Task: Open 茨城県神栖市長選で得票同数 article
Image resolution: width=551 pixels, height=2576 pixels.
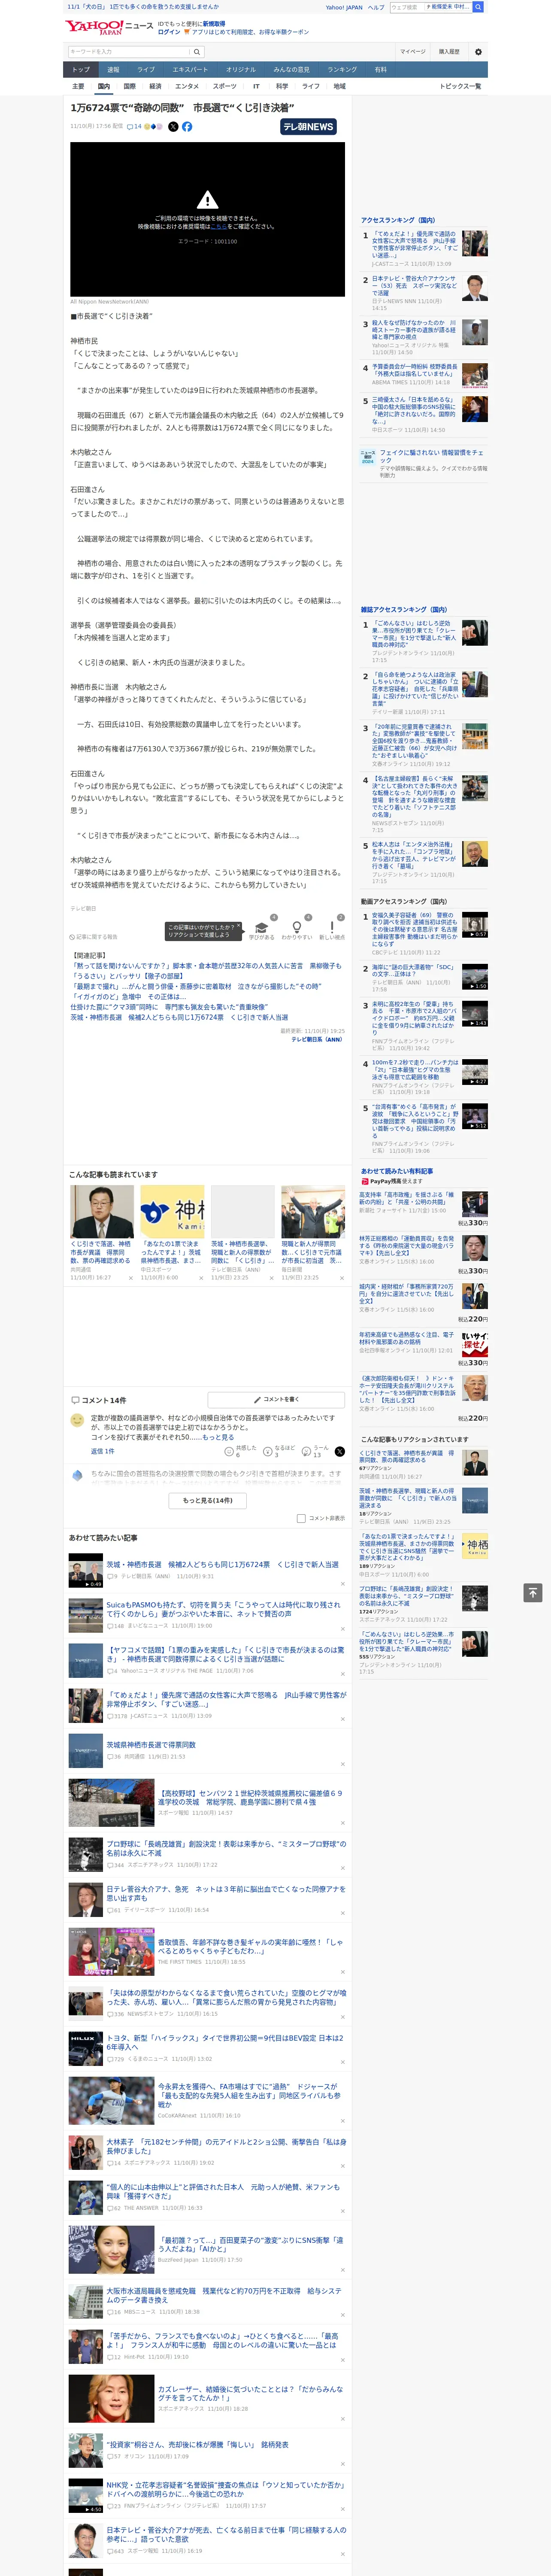Action: pos(151,1744)
